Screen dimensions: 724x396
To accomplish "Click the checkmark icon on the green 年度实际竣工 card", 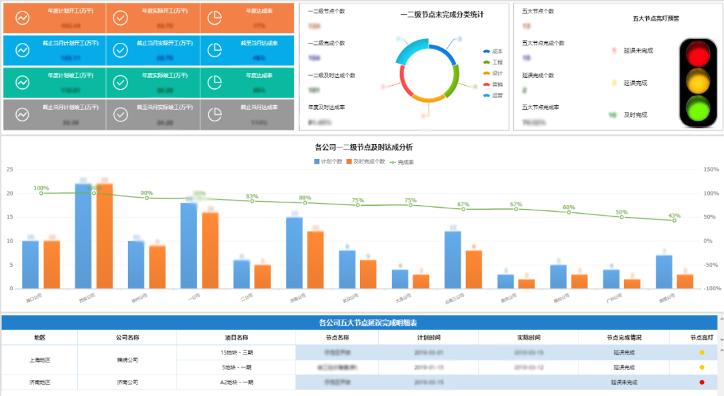I will click(119, 82).
